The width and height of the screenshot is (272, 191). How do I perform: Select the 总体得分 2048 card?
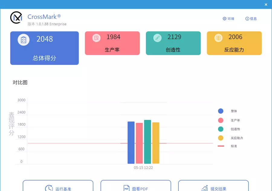(x=44, y=48)
